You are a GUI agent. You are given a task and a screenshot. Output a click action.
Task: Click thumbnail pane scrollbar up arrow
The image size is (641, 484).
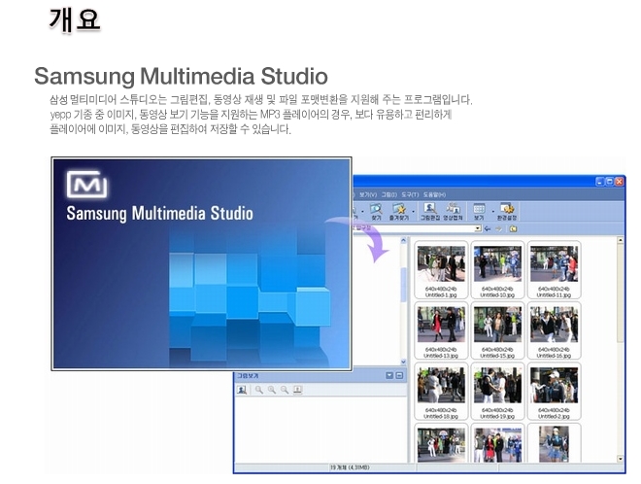pos(620,240)
